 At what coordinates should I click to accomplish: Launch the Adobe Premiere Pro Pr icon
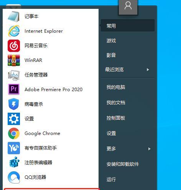14,89
